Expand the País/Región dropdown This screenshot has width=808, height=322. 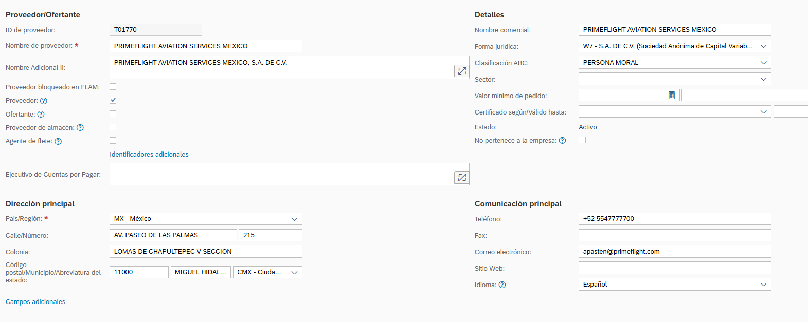click(x=295, y=219)
